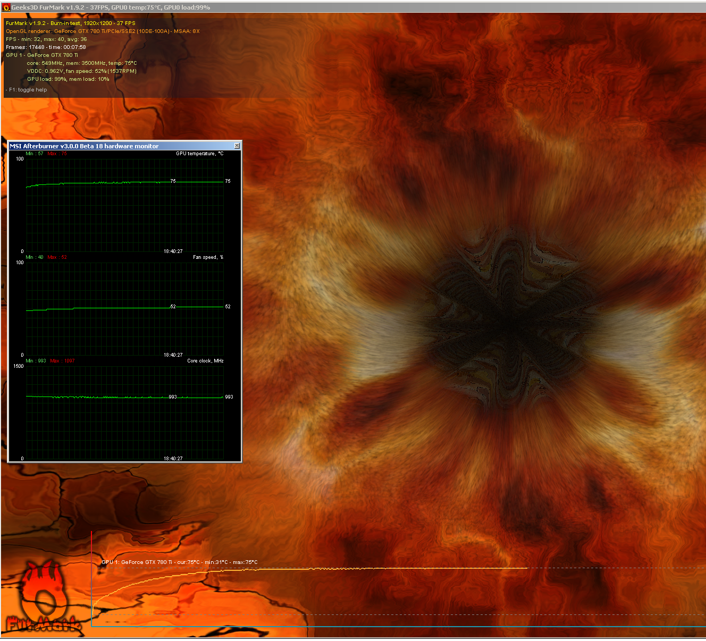This screenshot has width=706, height=641.
Task: Click 'Max : 1097' in the core clock graph
Action: pos(62,361)
